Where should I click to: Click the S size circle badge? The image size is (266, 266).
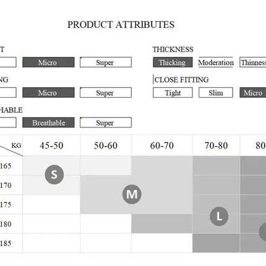[54, 174]
